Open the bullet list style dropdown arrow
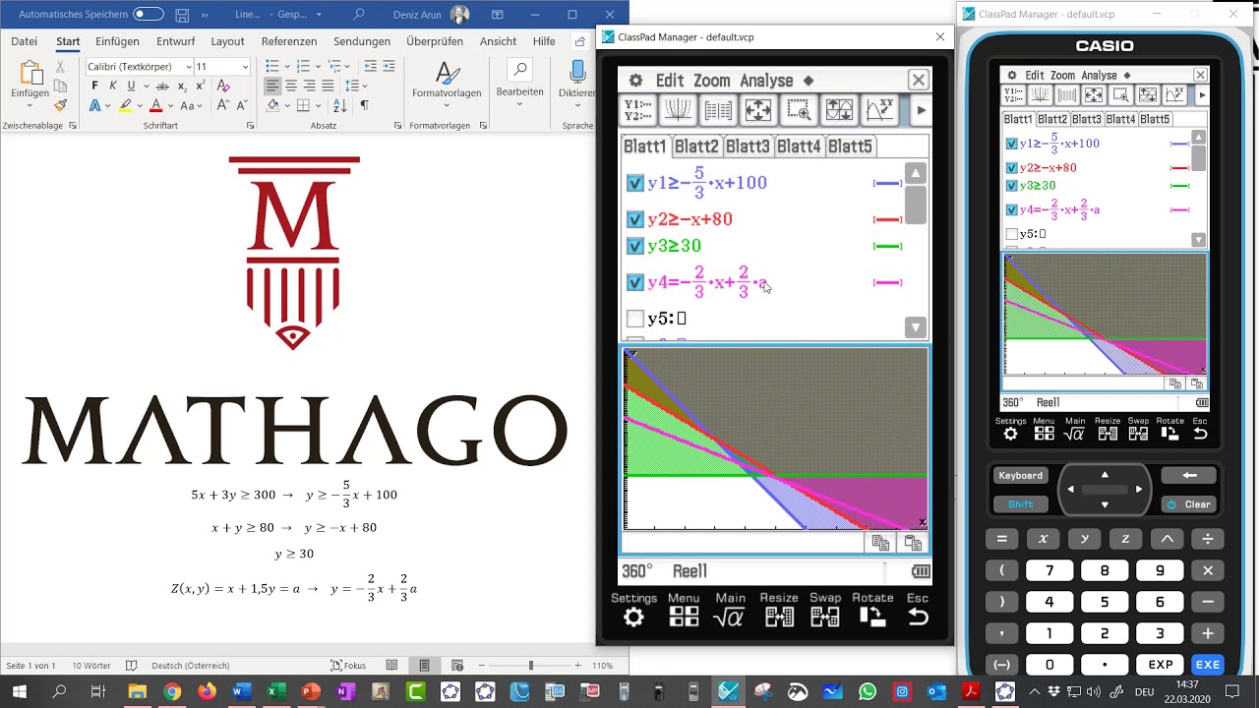Image resolution: width=1259 pixels, height=708 pixels. (286, 67)
